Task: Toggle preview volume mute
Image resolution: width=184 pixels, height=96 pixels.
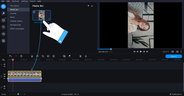Action: [172, 52]
